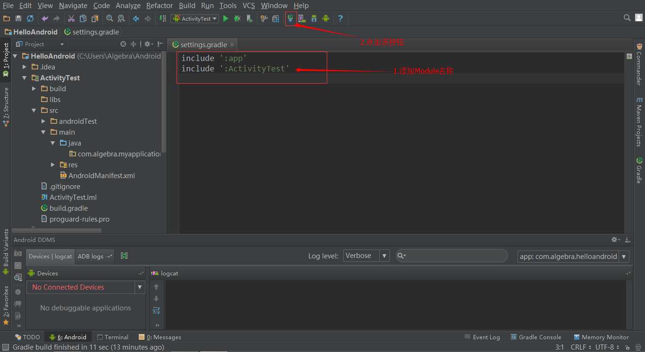
Task: Open Project Structure from the toolbar
Action: point(276,18)
